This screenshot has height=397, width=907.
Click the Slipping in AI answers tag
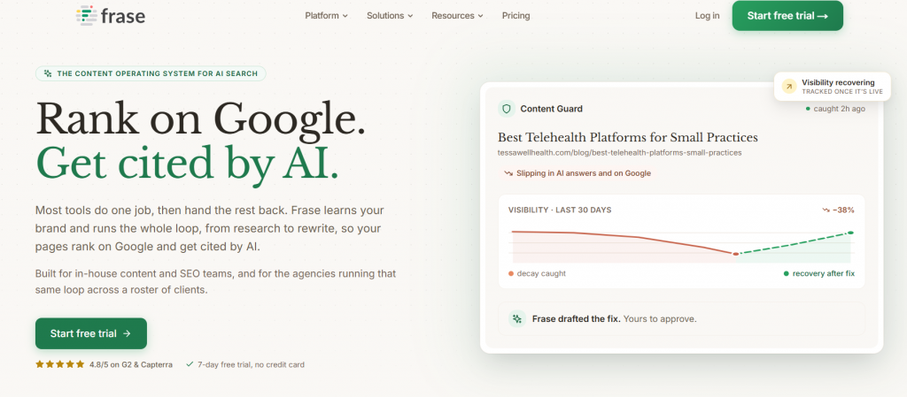[x=578, y=173]
